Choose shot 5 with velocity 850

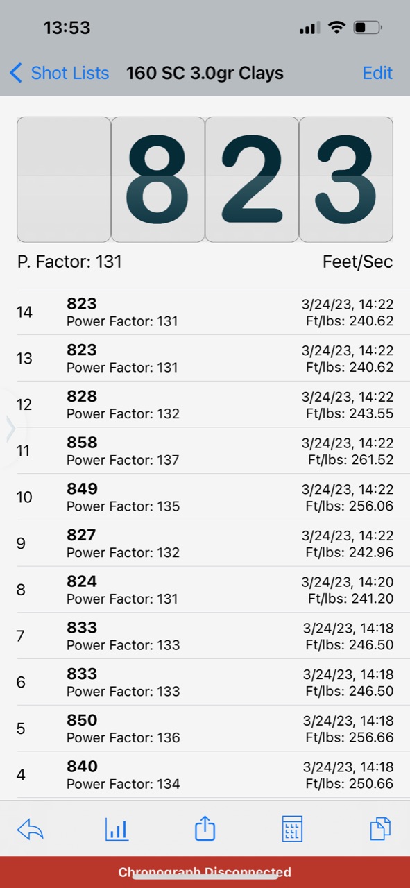click(x=205, y=728)
